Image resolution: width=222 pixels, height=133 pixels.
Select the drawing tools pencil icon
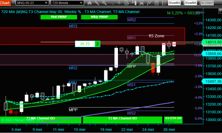[97, 3]
